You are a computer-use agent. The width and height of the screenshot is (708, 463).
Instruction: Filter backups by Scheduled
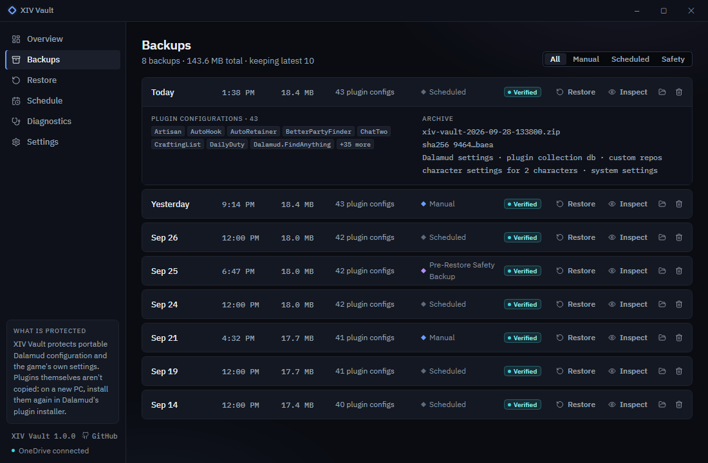[x=630, y=59]
